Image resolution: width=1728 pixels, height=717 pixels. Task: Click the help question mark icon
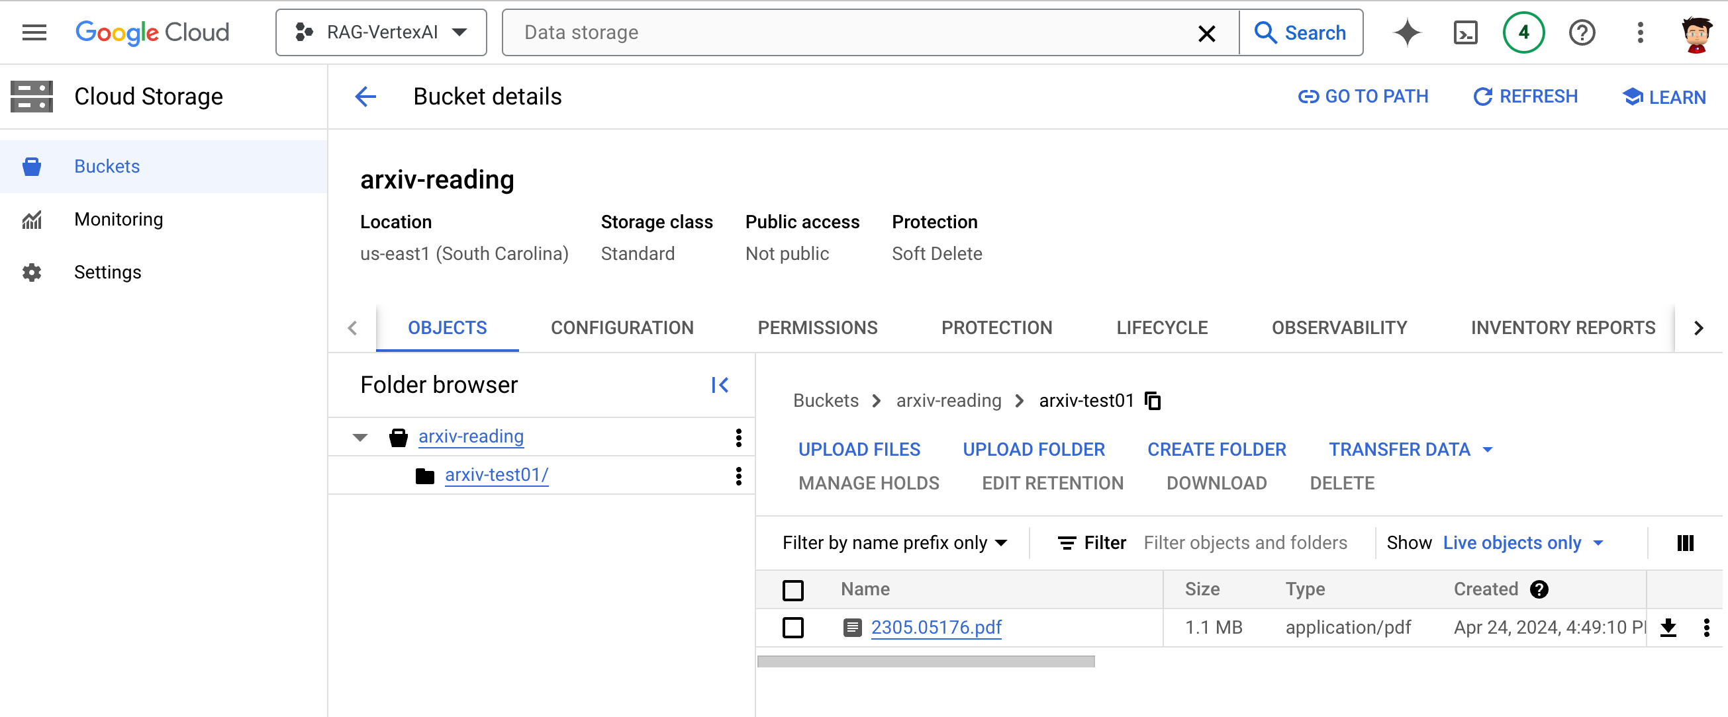1582,32
